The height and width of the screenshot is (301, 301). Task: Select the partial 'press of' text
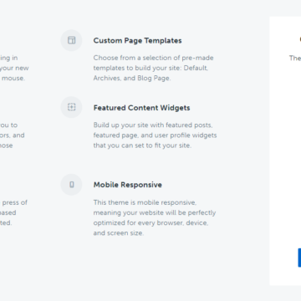(15, 202)
